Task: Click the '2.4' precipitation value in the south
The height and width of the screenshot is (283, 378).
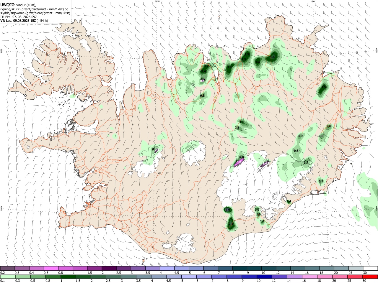Action: 231,224
